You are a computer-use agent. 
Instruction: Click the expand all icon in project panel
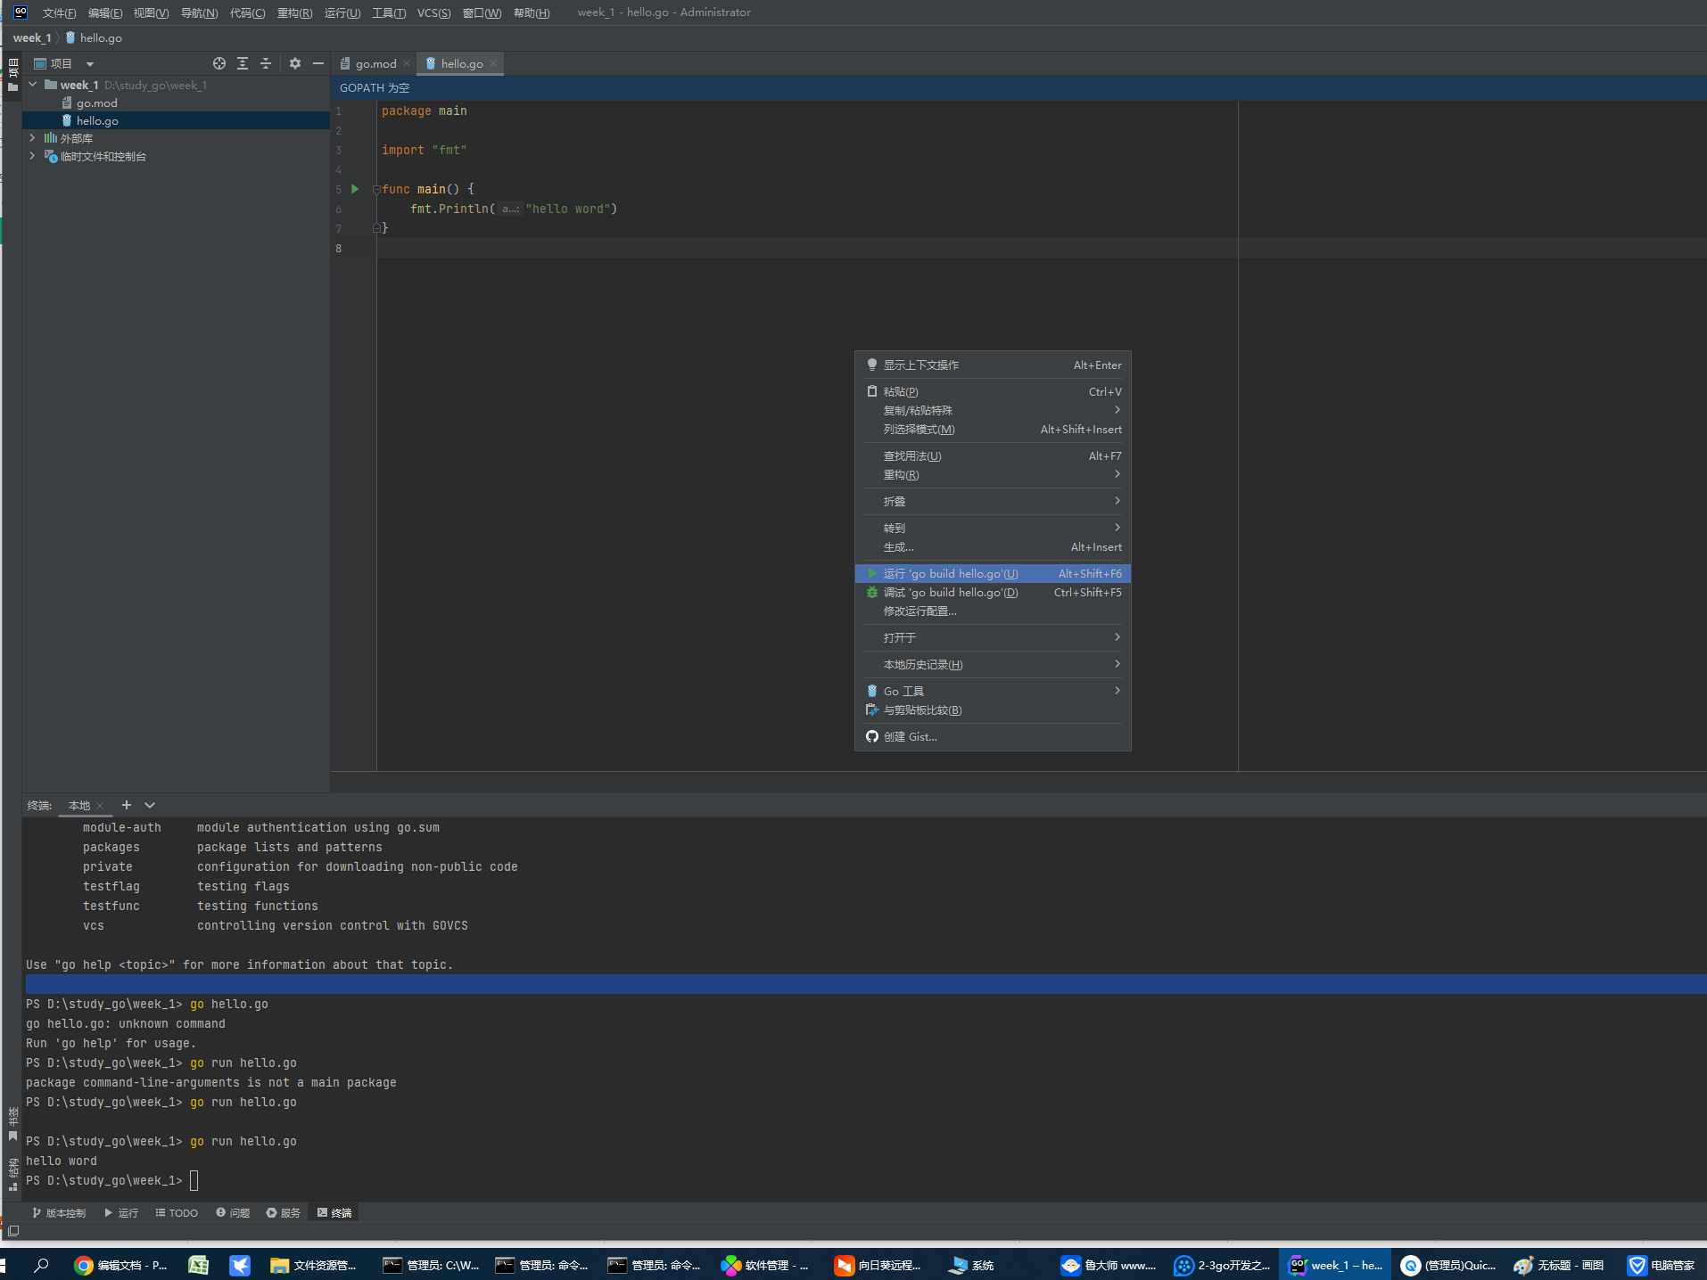(x=243, y=63)
